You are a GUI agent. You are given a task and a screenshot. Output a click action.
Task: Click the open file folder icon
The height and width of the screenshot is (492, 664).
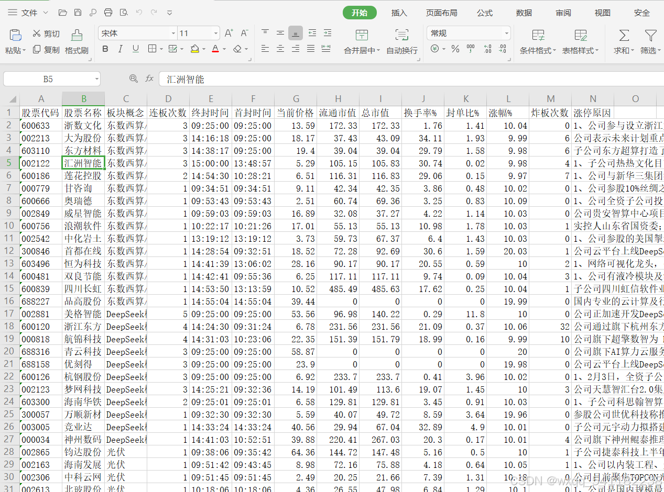point(63,13)
